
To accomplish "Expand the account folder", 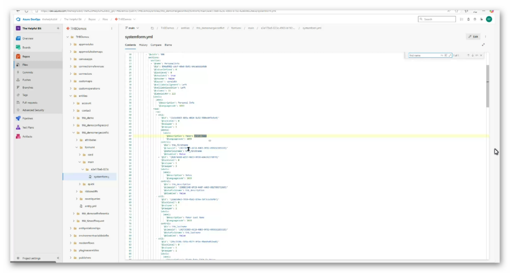I will pos(74,103).
